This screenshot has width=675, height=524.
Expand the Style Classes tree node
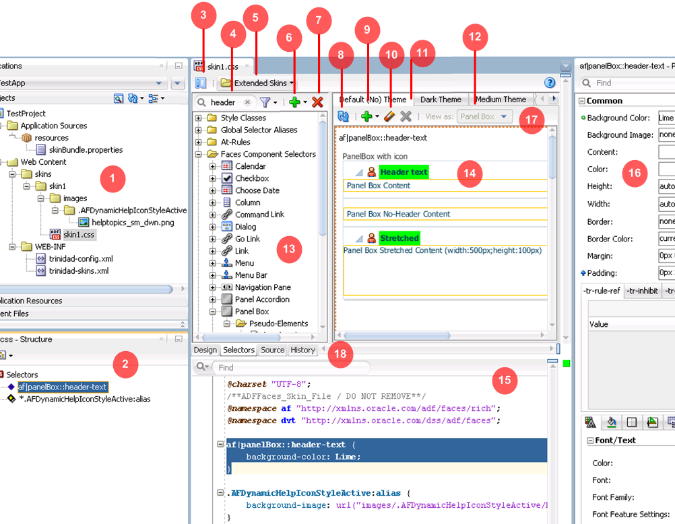click(x=199, y=118)
